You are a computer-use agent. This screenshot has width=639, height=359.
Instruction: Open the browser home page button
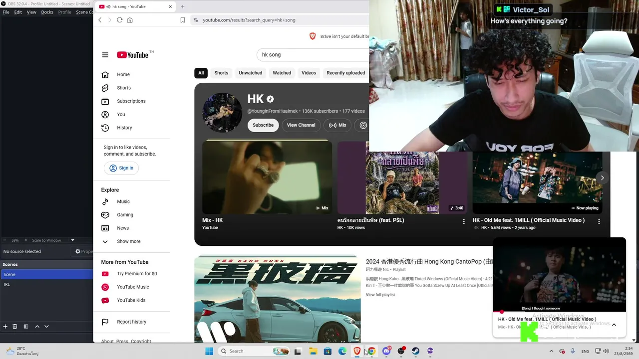[x=130, y=20]
